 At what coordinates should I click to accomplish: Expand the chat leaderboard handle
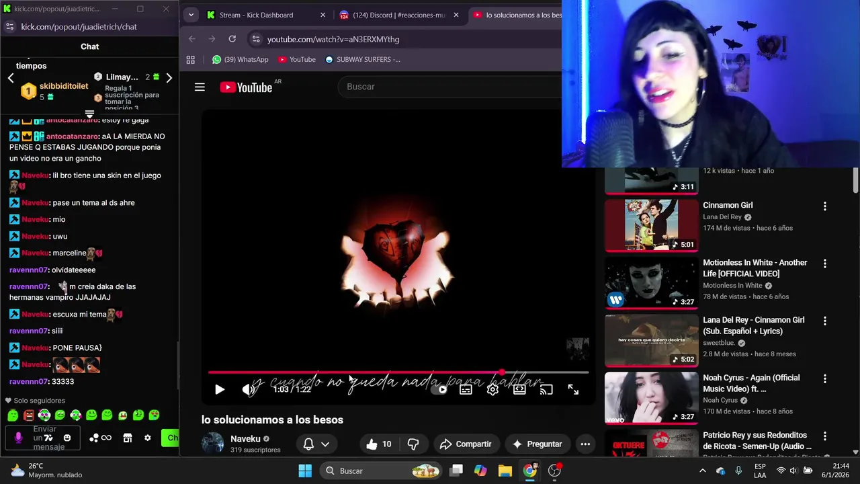tap(89, 114)
